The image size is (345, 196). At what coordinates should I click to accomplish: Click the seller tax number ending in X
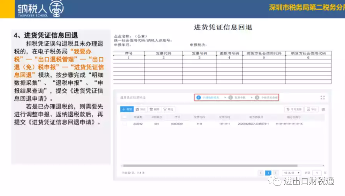(289, 124)
